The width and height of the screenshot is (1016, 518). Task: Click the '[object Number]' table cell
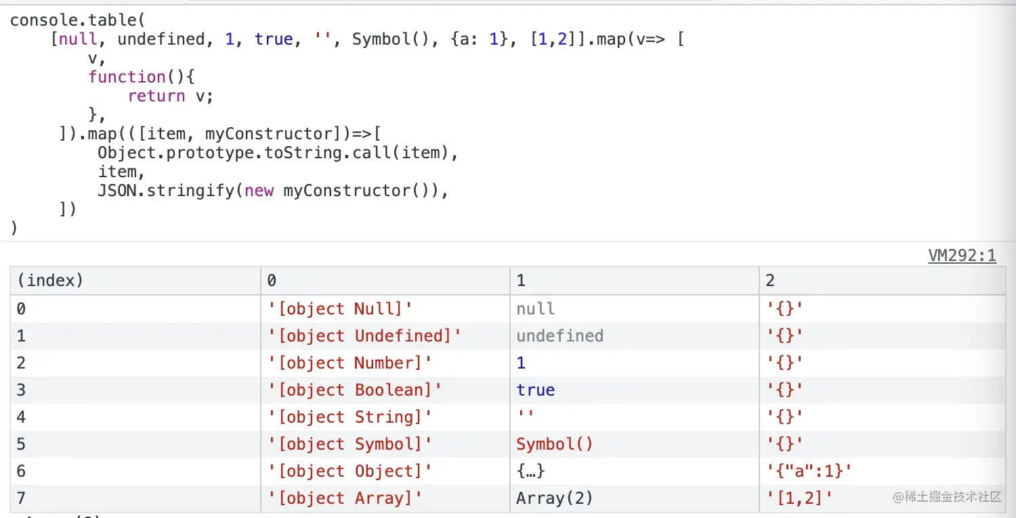(350, 363)
